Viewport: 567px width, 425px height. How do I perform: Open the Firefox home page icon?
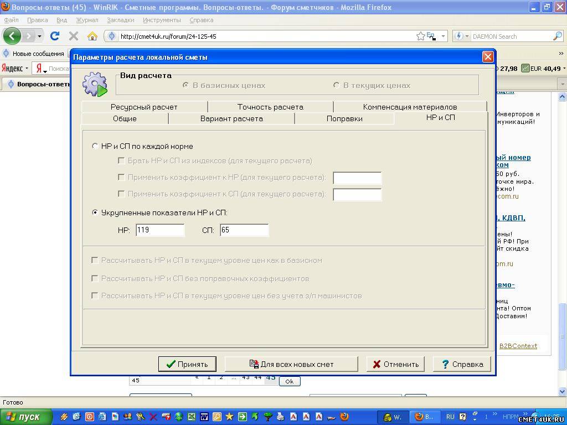[92, 36]
